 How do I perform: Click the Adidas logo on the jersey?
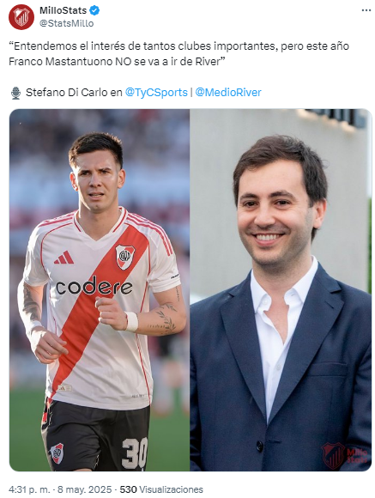pyautogui.click(x=64, y=258)
